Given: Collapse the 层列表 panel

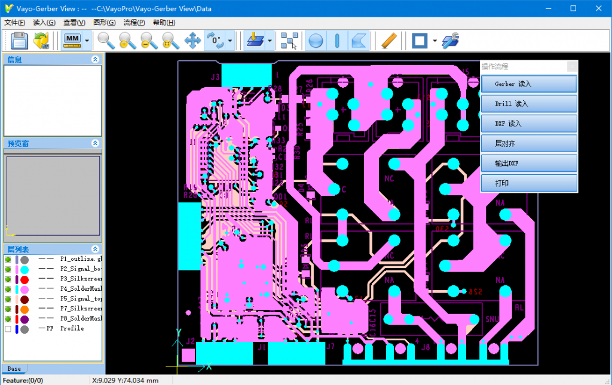Looking at the screenshot, I should (95, 249).
